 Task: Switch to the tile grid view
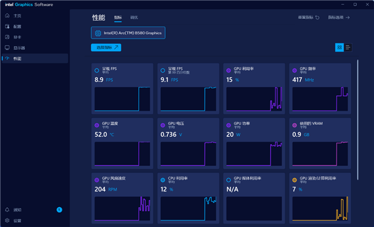[339, 48]
